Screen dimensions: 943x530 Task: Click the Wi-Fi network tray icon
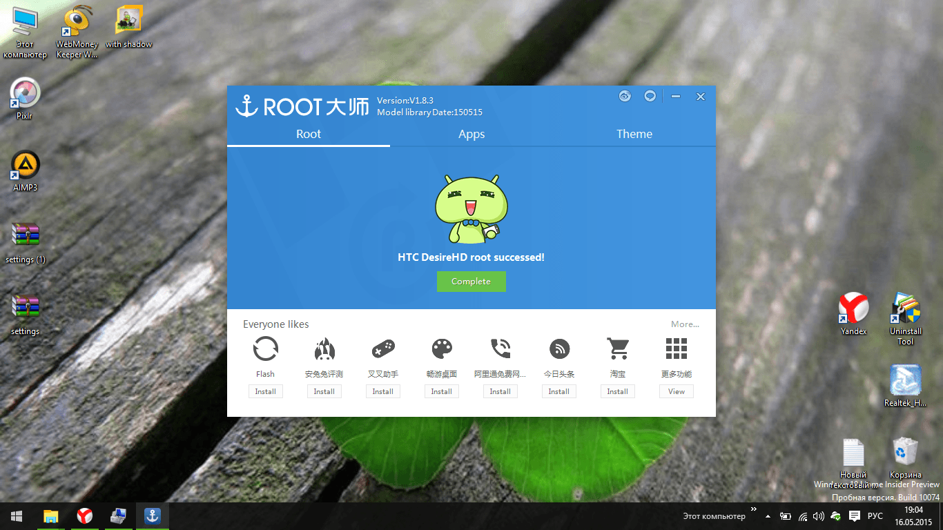coord(803,516)
